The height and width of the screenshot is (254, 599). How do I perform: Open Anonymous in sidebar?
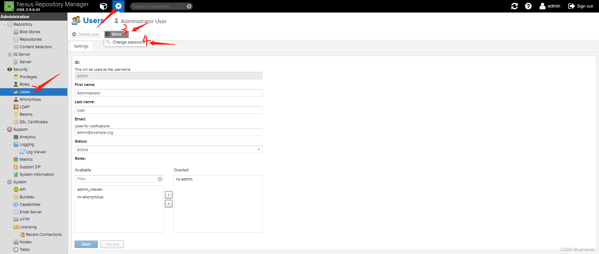[30, 99]
